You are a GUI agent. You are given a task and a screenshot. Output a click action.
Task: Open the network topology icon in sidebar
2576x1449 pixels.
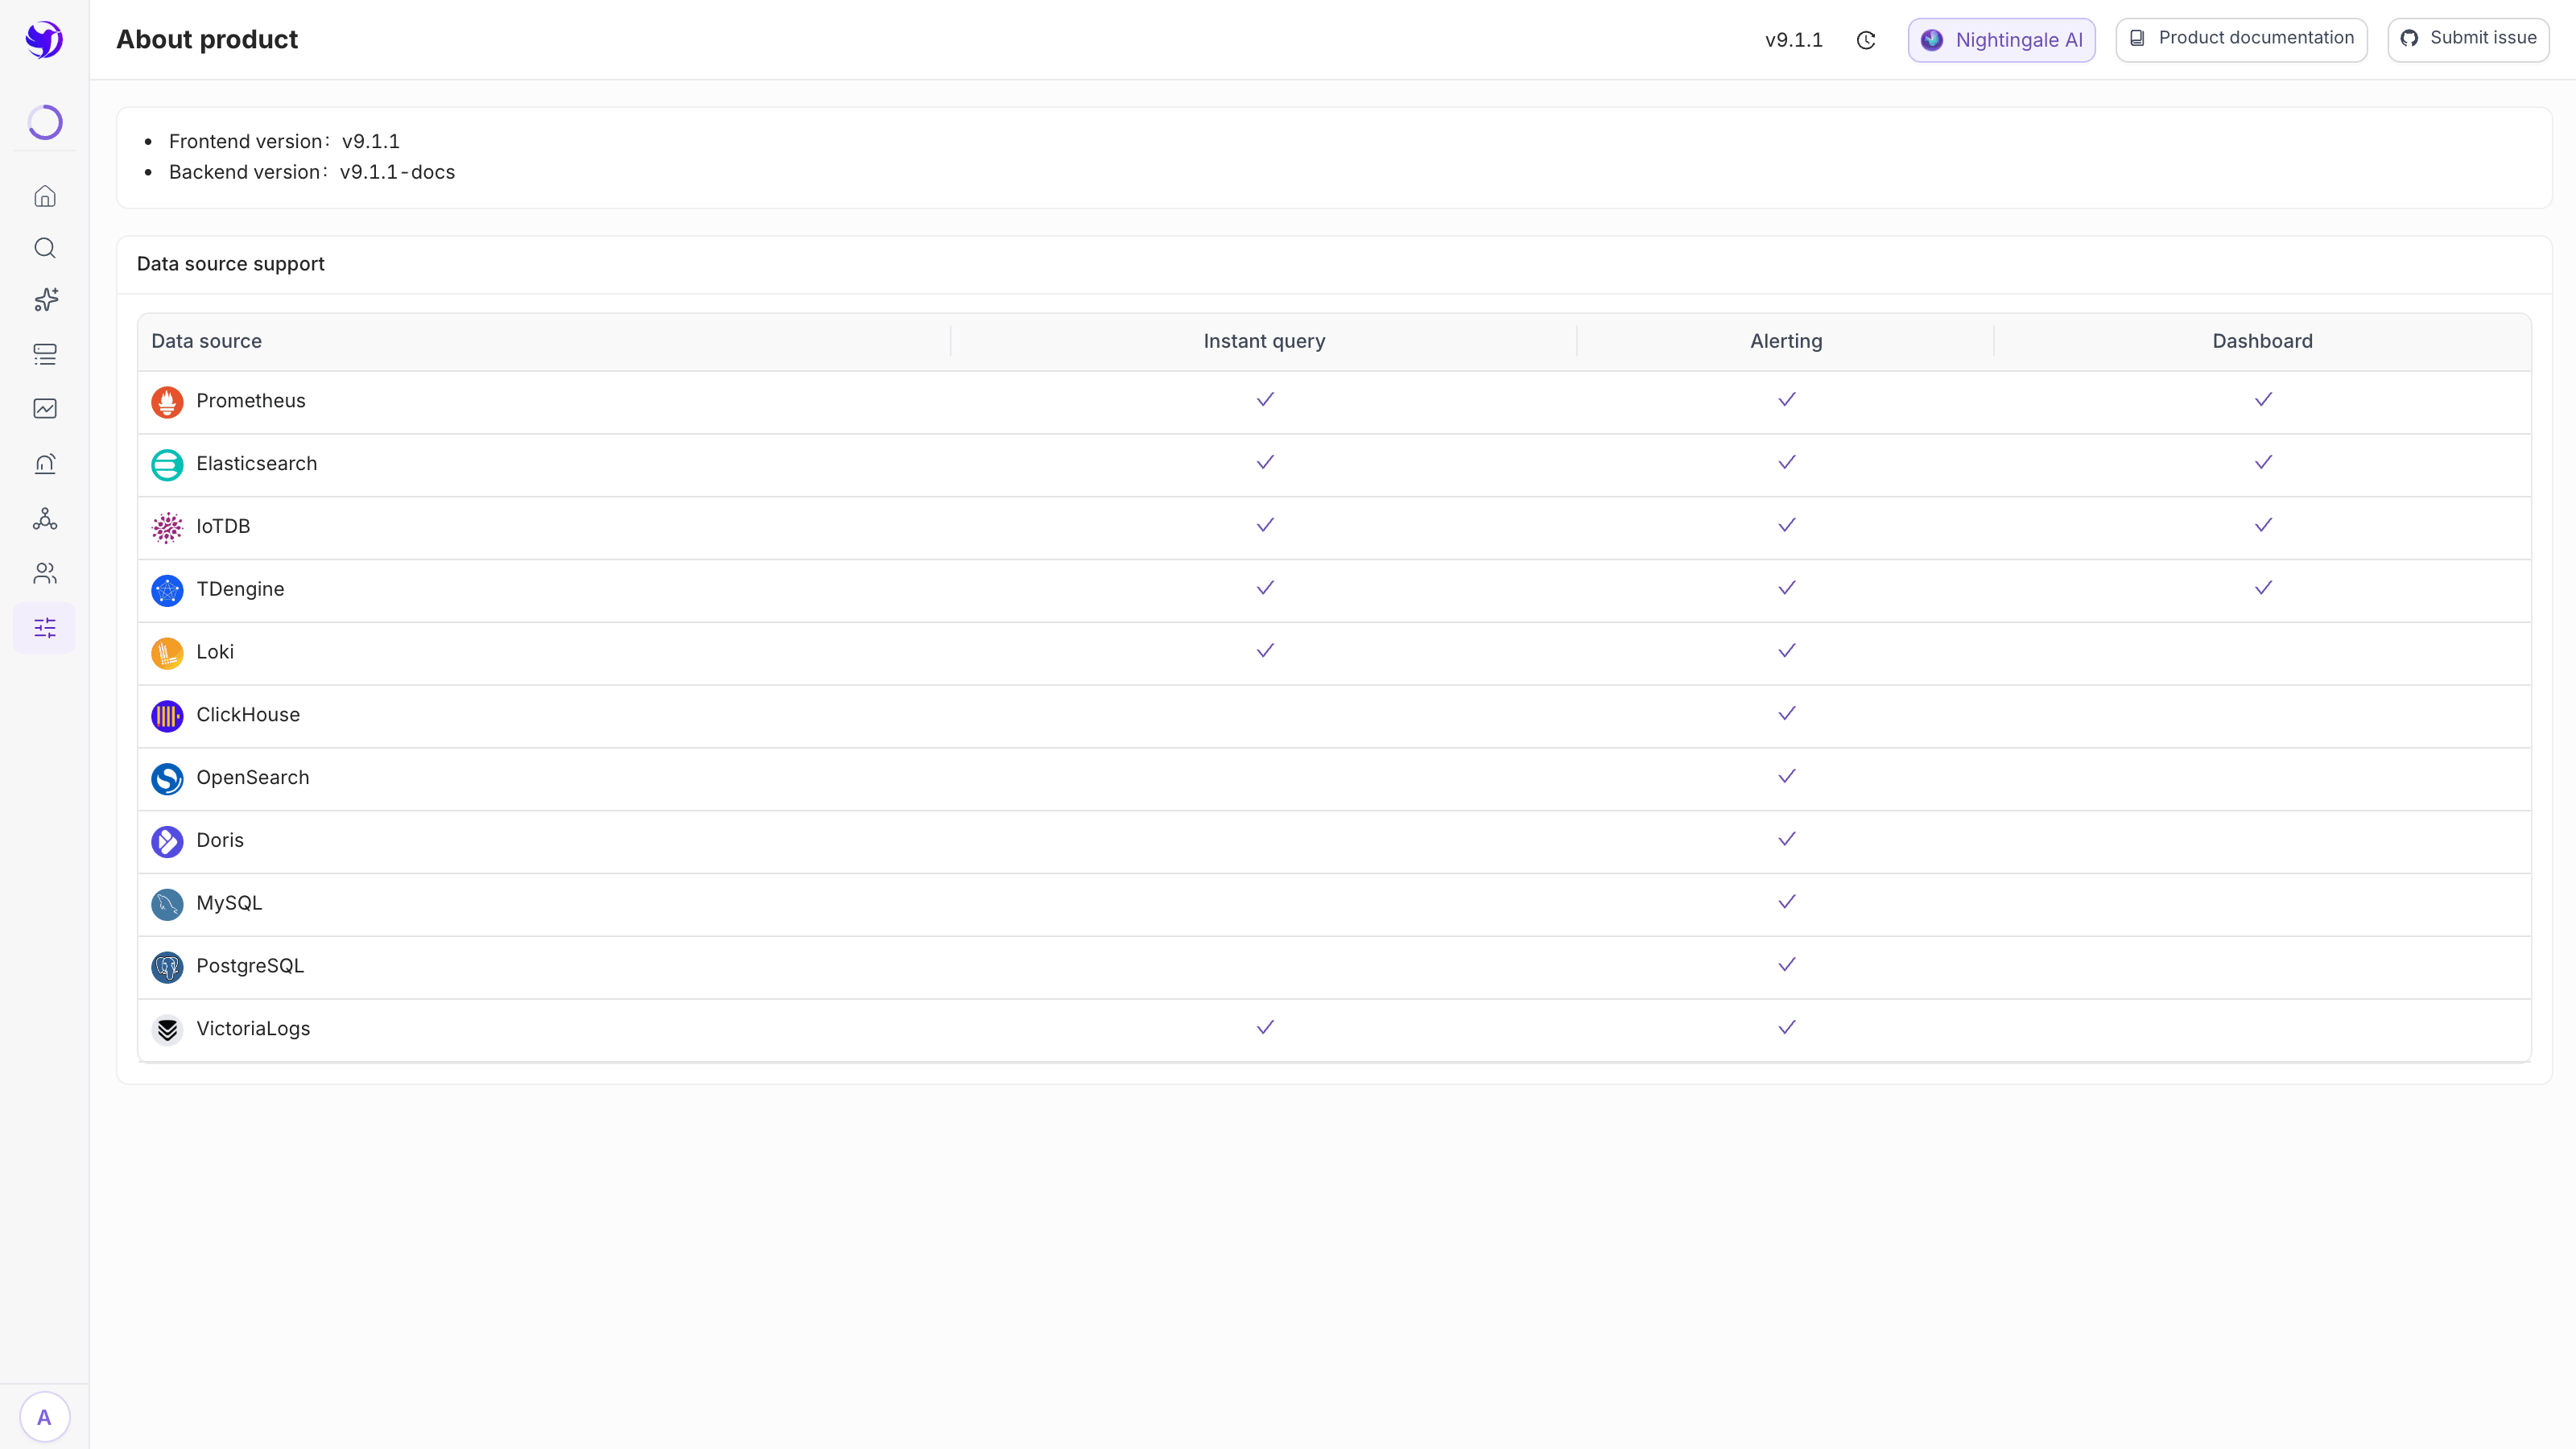pyautogui.click(x=44, y=519)
